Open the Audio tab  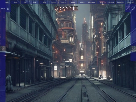pyautogui.click(x=73, y=2)
